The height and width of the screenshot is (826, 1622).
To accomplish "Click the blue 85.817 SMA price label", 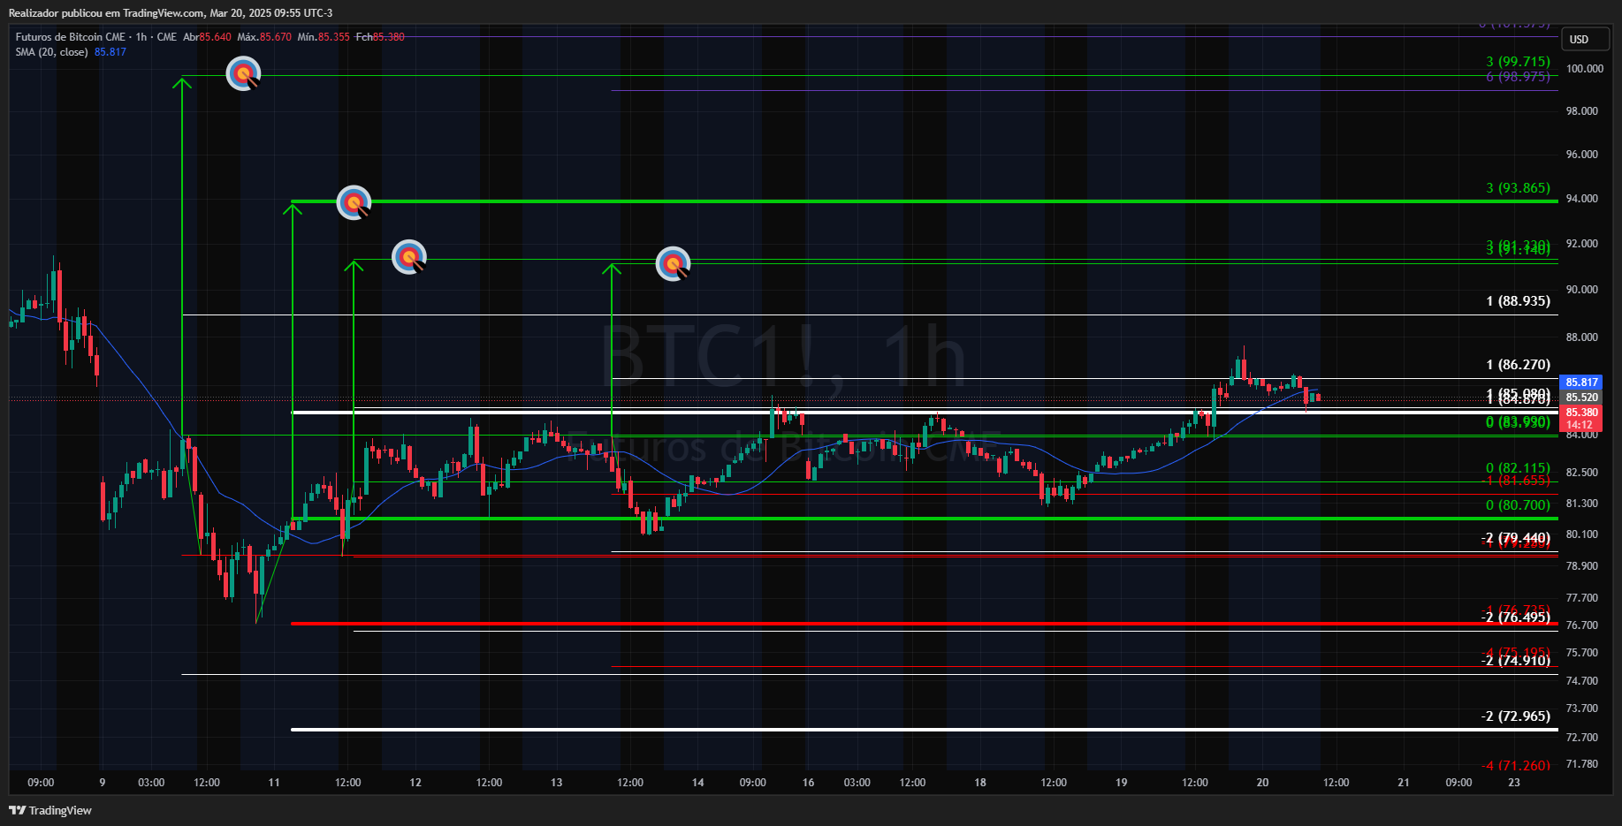I will [1582, 383].
